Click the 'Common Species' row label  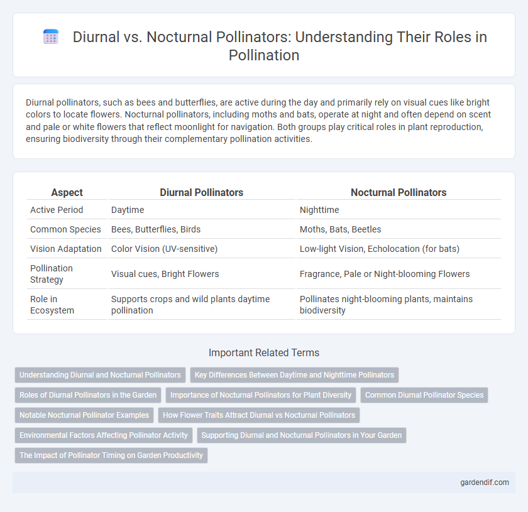click(x=67, y=229)
